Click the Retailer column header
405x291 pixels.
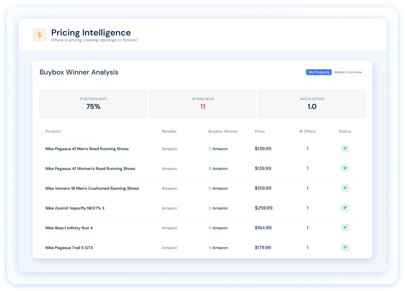(169, 131)
